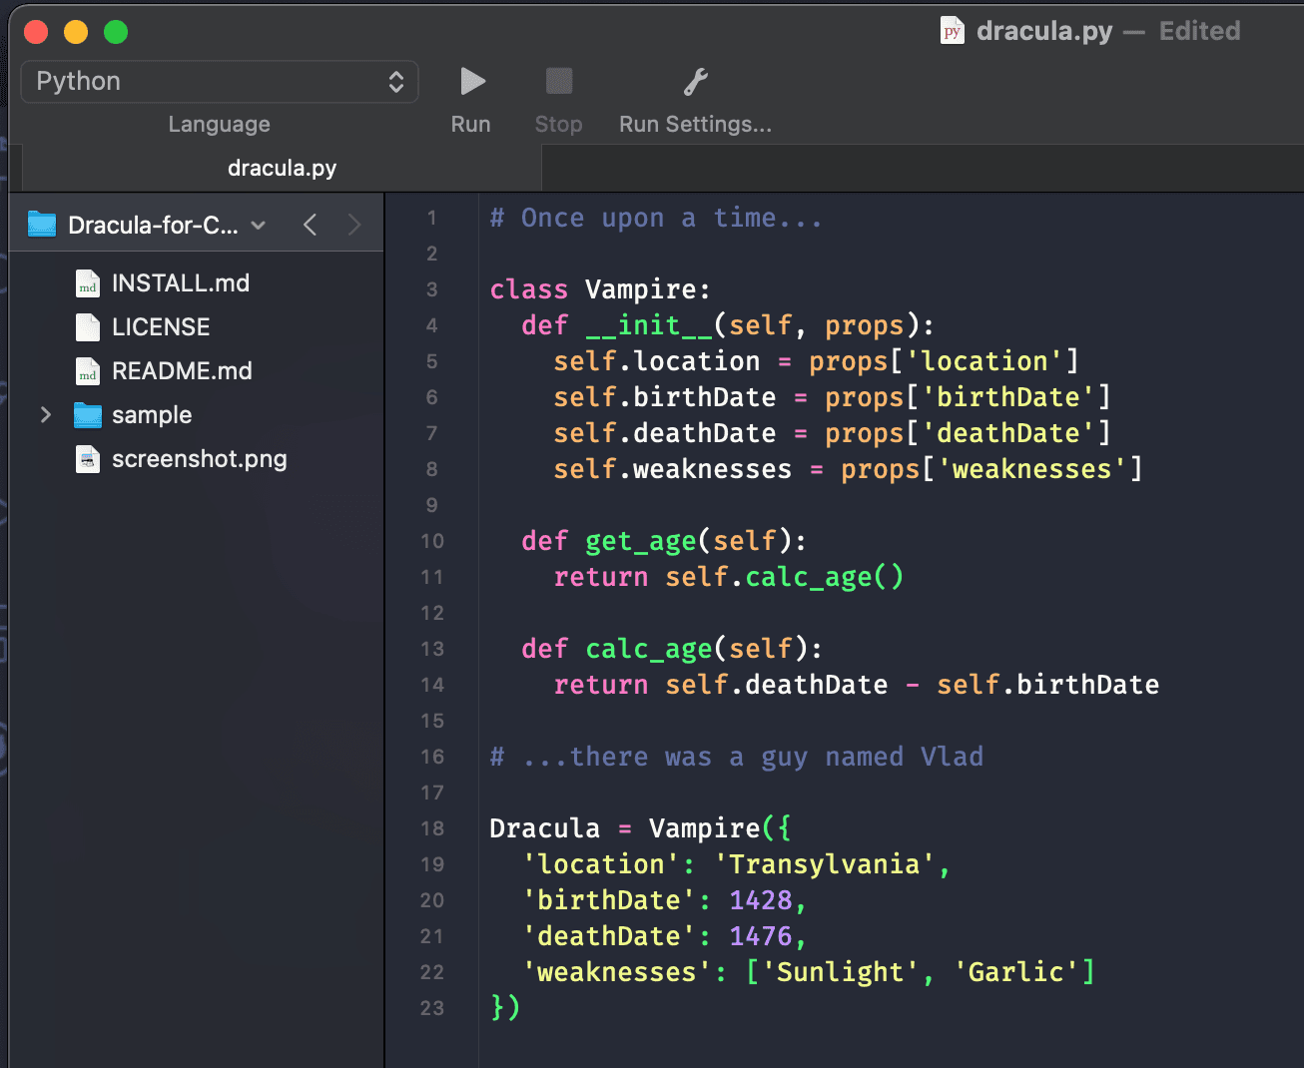This screenshot has height=1068, width=1304.
Task: Open the Language dropdown showing Python
Action: pyautogui.click(x=219, y=81)
